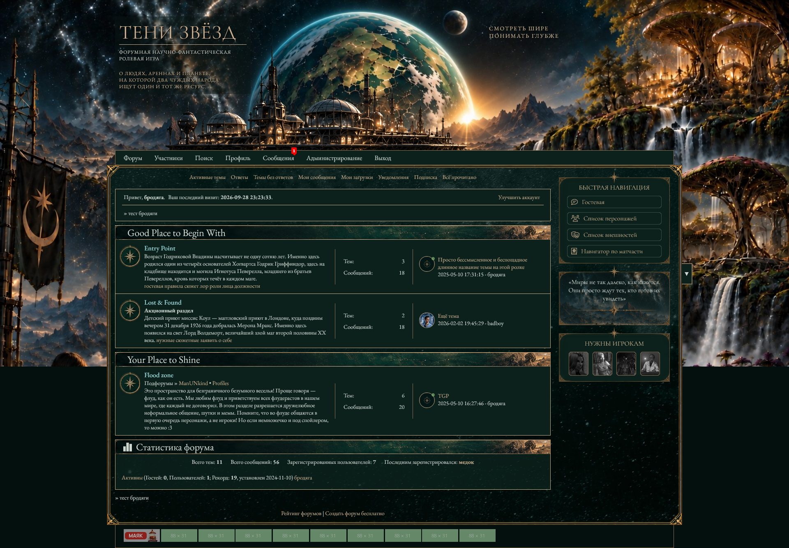The image size is (789, 548).
Task: Open the Поиск menu item
Action: (204, 158)
